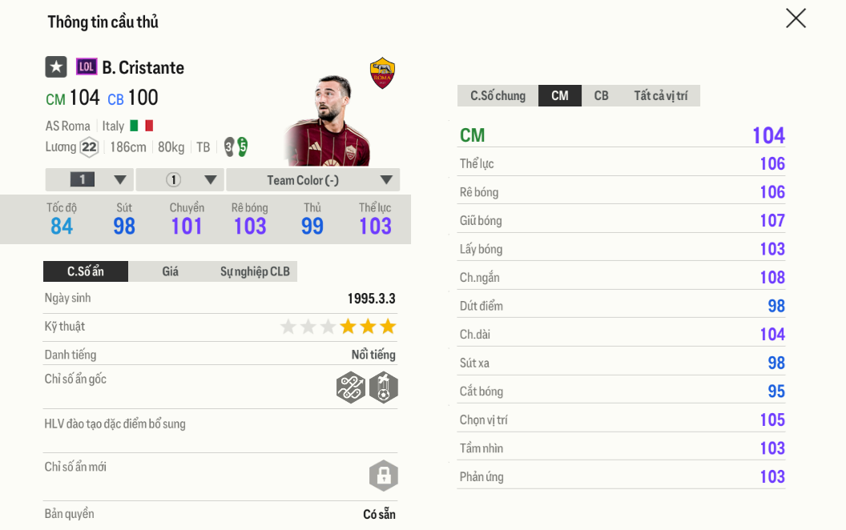This screenshot has width=846, height=530.
Task: Click the locked padlock hexagon under Chỉ số ẩn mới
Action: pos(383,476)
